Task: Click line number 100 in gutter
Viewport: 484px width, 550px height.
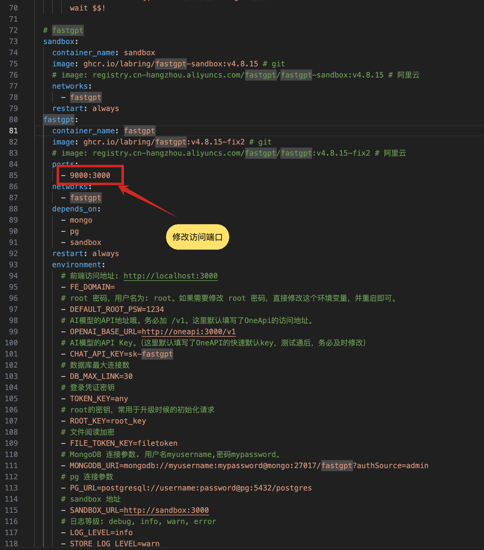Action: (11, 343)
